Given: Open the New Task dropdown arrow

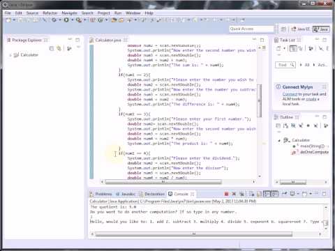Looking at the screenshot, I should coord(284,48).
